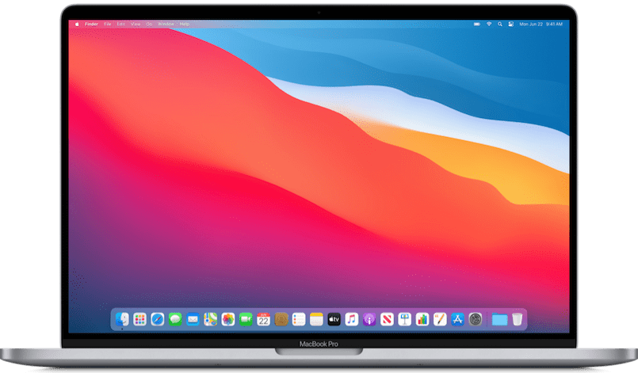
Task: Launch the Music app
Action: point(351,319)
